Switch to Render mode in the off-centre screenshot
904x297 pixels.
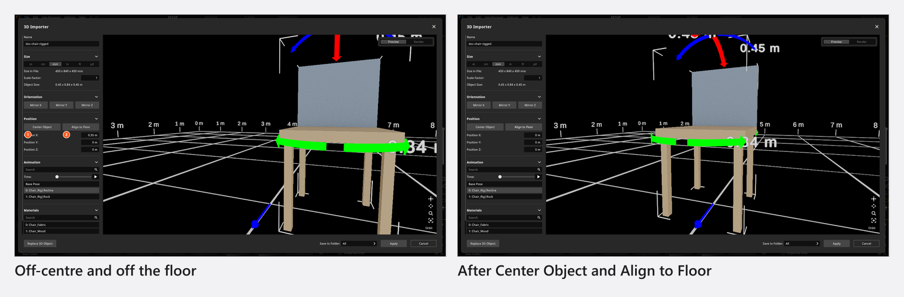coord(419,42)
